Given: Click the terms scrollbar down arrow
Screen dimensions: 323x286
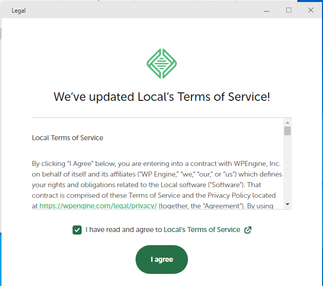Looking at the screenshot, I should coord(287,204).
